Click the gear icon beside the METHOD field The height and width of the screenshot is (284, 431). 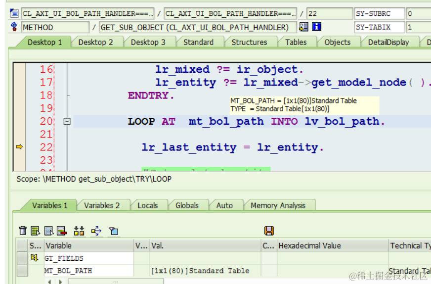point(14,27)
